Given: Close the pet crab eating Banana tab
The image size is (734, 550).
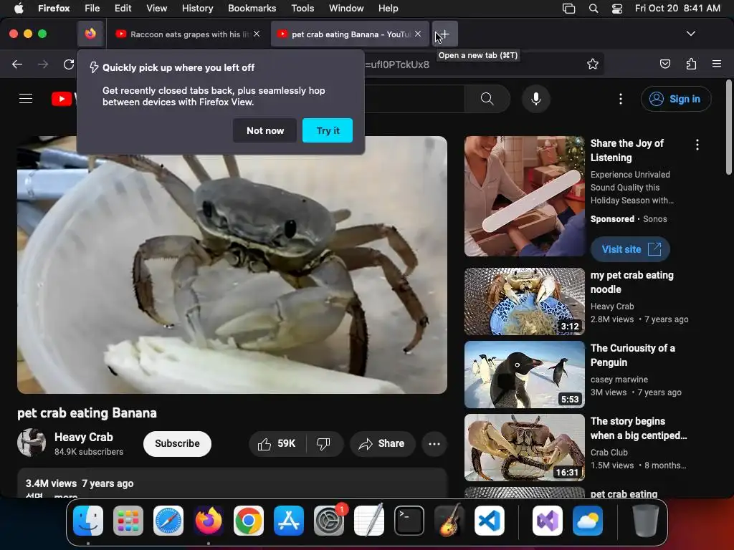Looking at the screenshot, I should (418, 34).
